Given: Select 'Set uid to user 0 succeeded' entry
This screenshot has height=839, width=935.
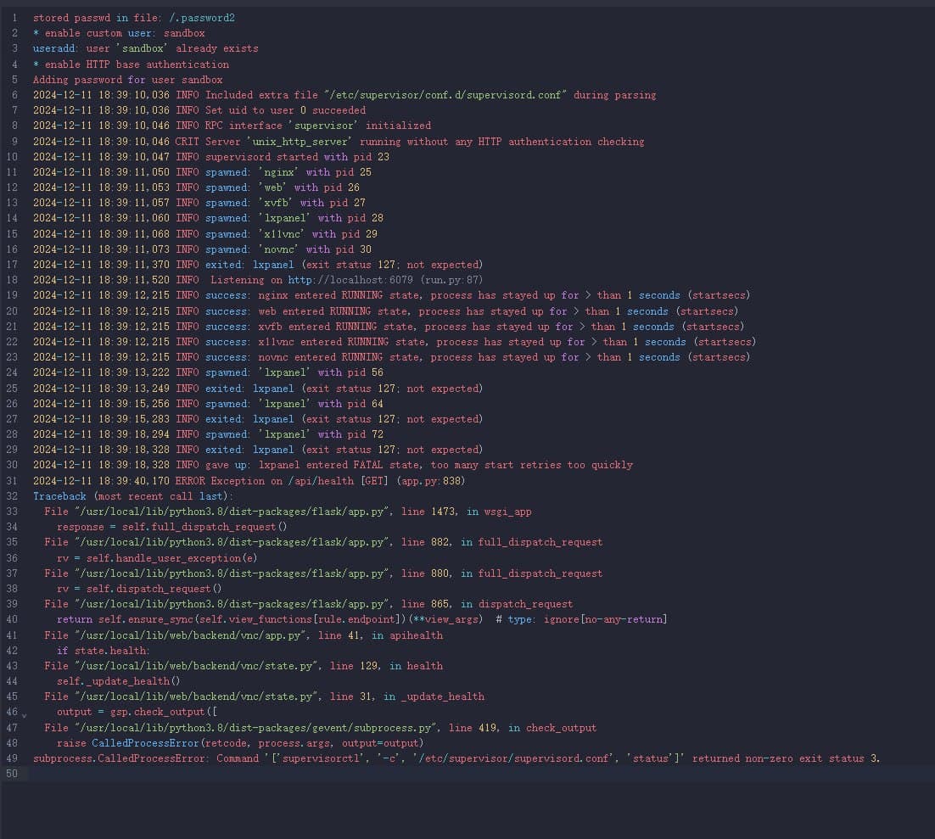Looking at the screenshot, I should coord(199,110).
